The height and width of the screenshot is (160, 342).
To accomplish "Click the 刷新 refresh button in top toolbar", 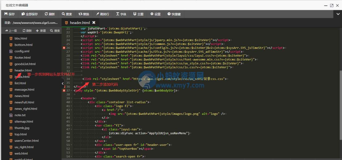I will click(50, 14).
